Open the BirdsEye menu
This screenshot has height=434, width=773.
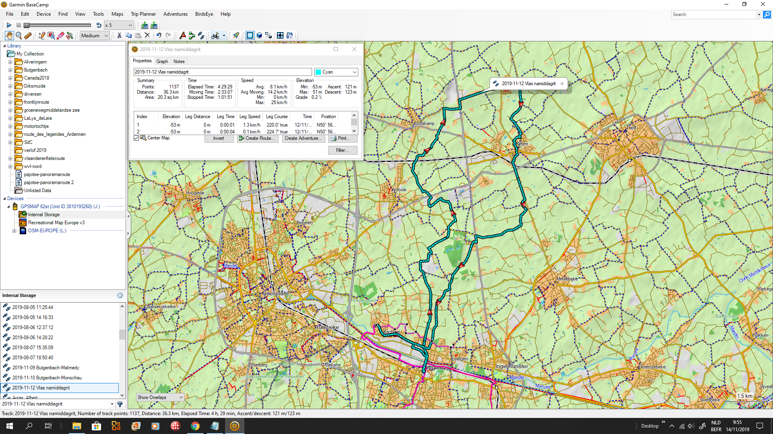pyautogui.click(x=204, y=14)
